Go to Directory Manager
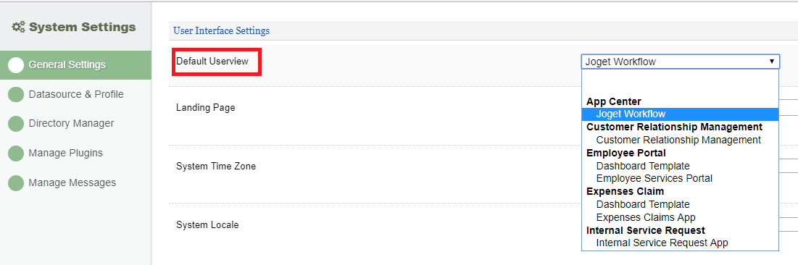Image resolution: width=798 pixels, height=265 pixels. [x=71, y=124]
